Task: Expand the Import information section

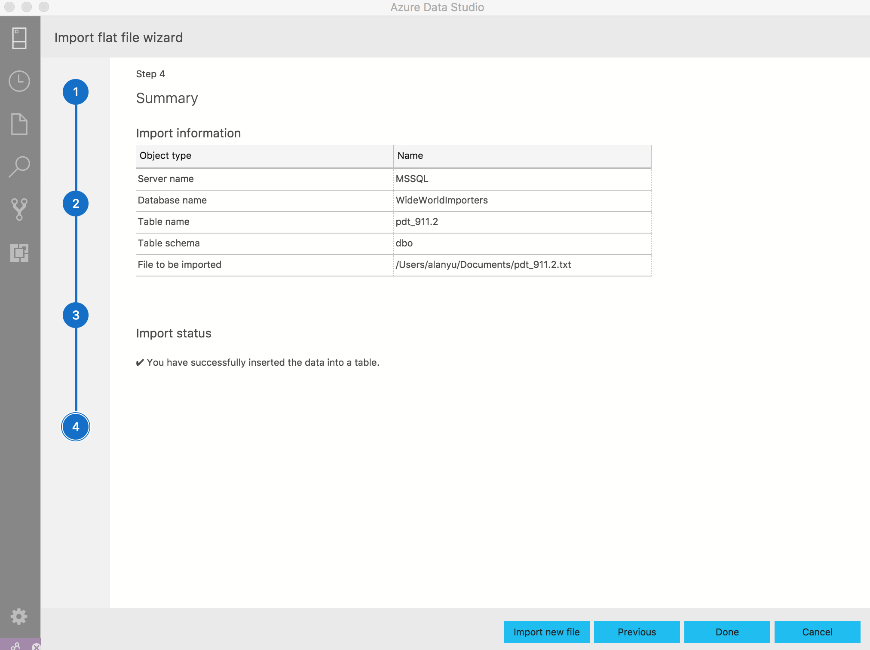Action: pos(188,133)
